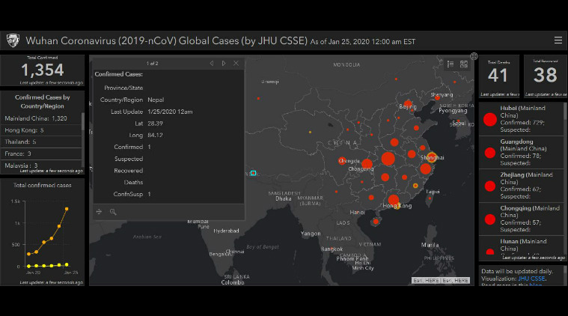The image size is (568, 316).
Task: Click the JHU shield logo
Action: pos(13,40)
